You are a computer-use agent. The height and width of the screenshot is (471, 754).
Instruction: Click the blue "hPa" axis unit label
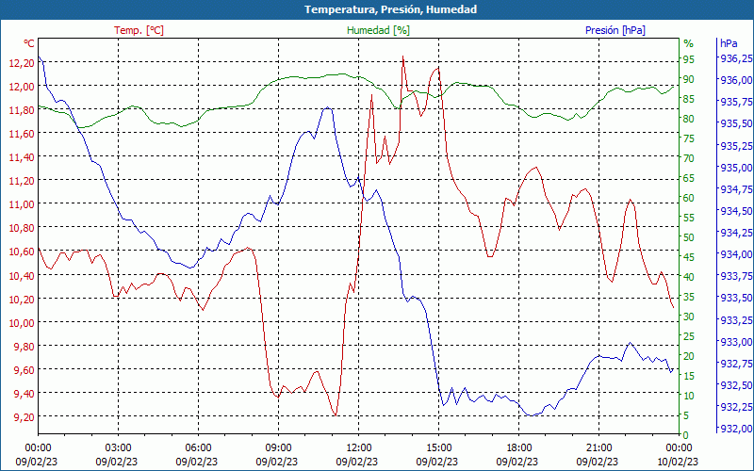(x=729, y=43)
